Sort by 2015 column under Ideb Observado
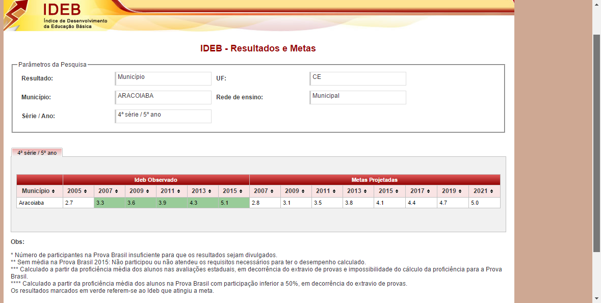Screen dimensions: 601x303 click(234, 191)
